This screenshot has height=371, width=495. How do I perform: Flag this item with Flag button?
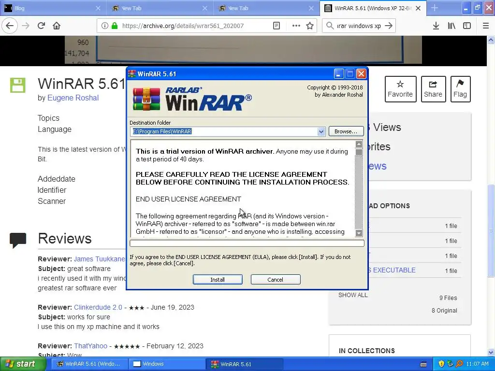click(x=460, y=89)
